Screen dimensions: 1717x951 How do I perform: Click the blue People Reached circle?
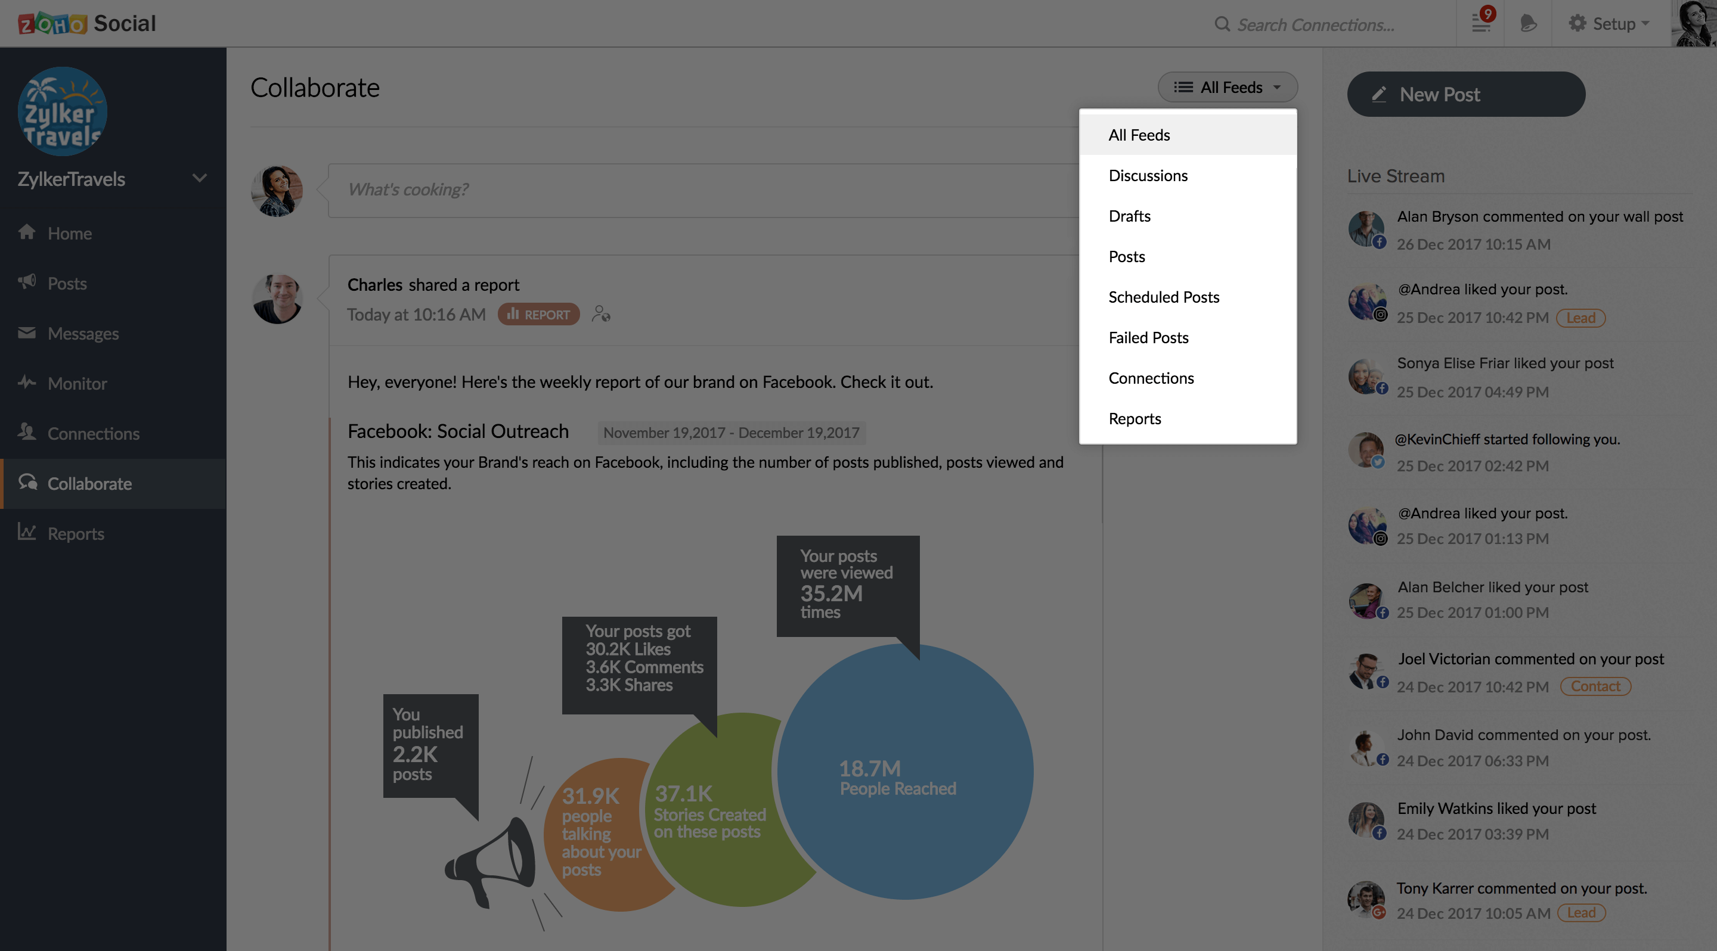pyautogui.click(x=904, y=771)
